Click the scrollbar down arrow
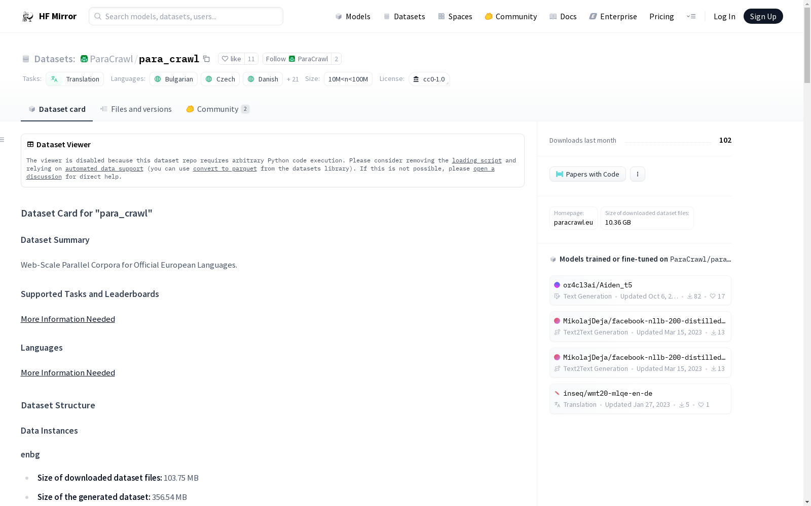Viewport: 811px width, 506px height. coord(807,502)
